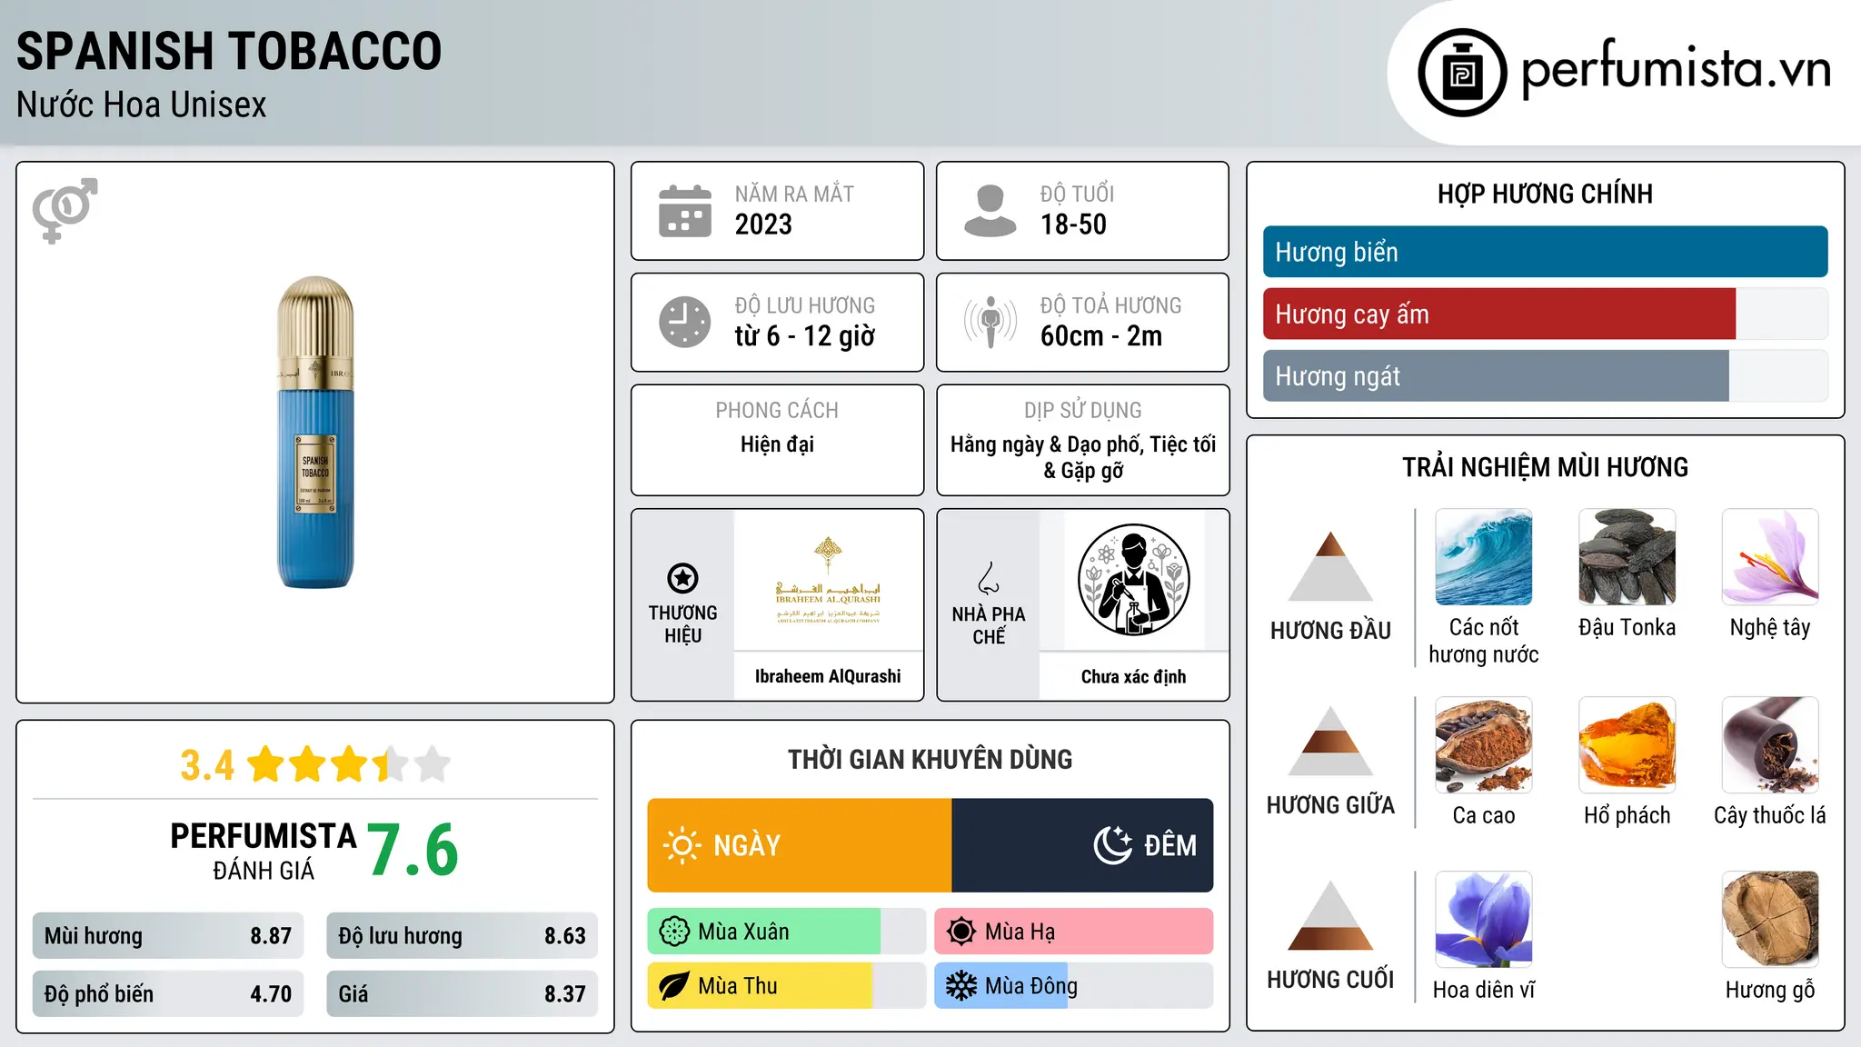Click the five-star rating graphic
Screen dimensions: 1861x1047
pos(349,764)
